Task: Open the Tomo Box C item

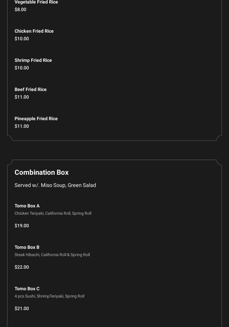Action: (27, 289)
